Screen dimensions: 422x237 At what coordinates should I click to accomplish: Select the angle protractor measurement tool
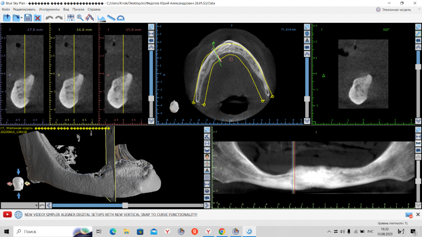(x=121, y=18)
